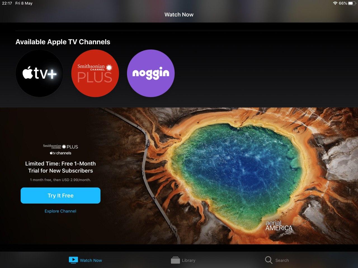Switch to the Search tab label

282,260
